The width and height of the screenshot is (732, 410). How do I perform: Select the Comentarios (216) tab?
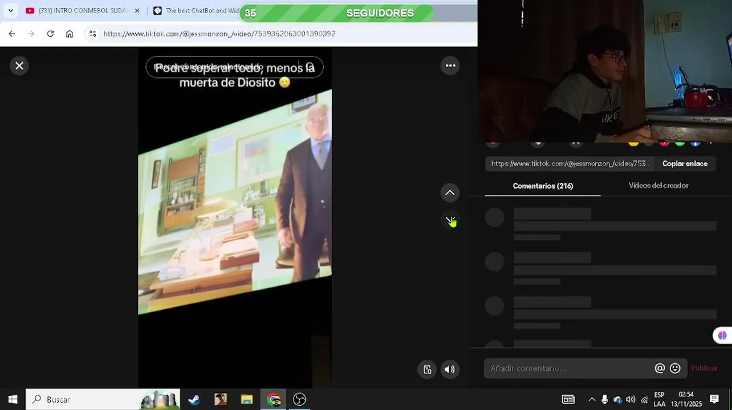543,186
